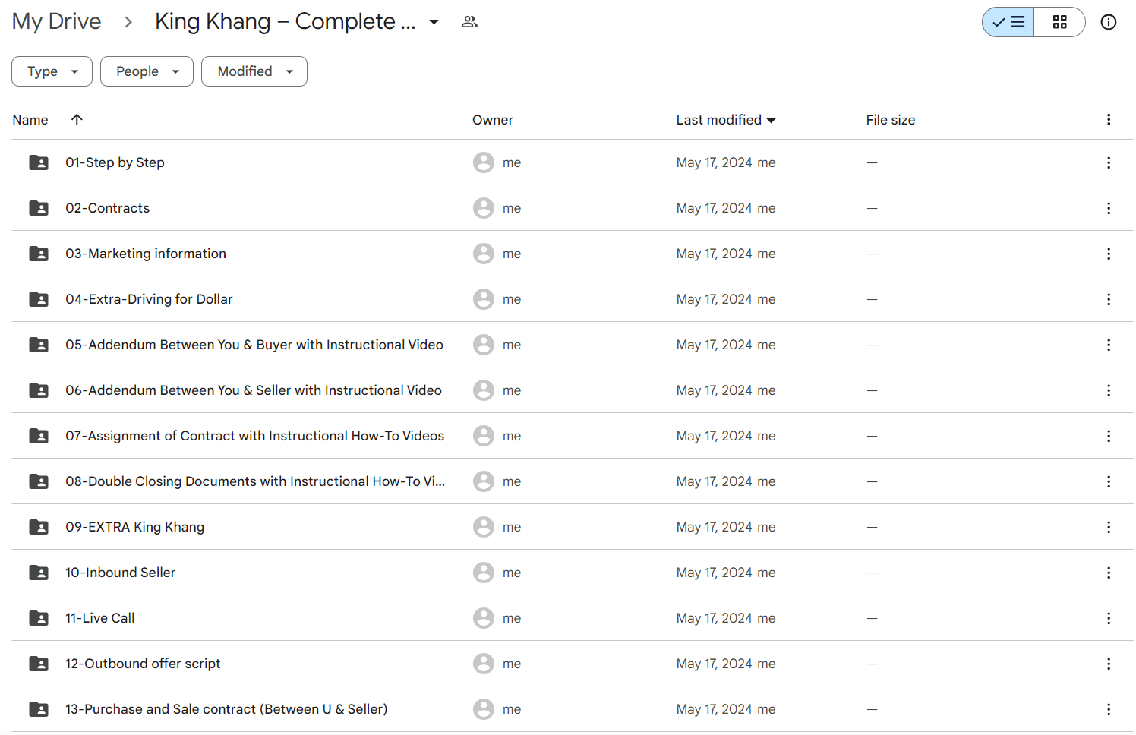The width and height of the screenshot is (1136, 735).
Task: Click the owner avatar for 01-Step by Step
Action: [484, 162]
